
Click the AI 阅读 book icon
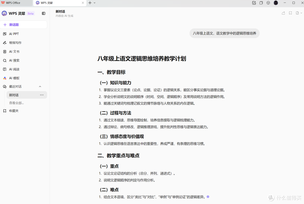(5, 69)
